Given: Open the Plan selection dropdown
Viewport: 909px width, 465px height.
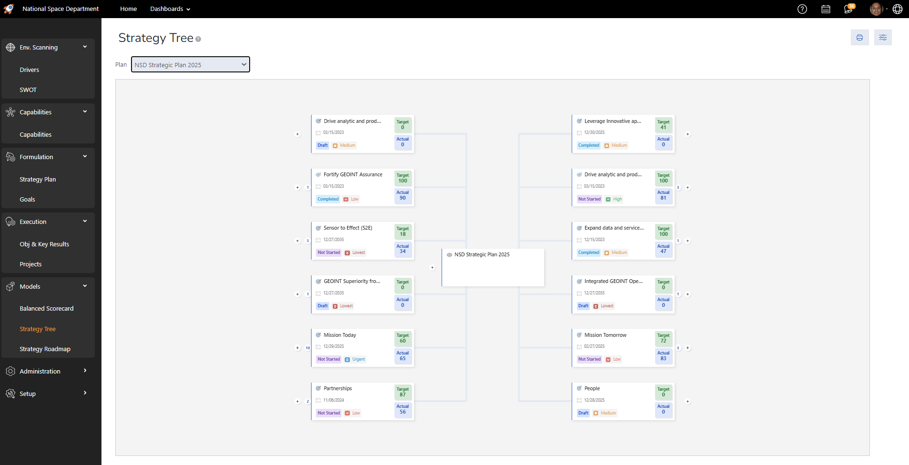Looking at the screenshot, I should click(190, 64).
